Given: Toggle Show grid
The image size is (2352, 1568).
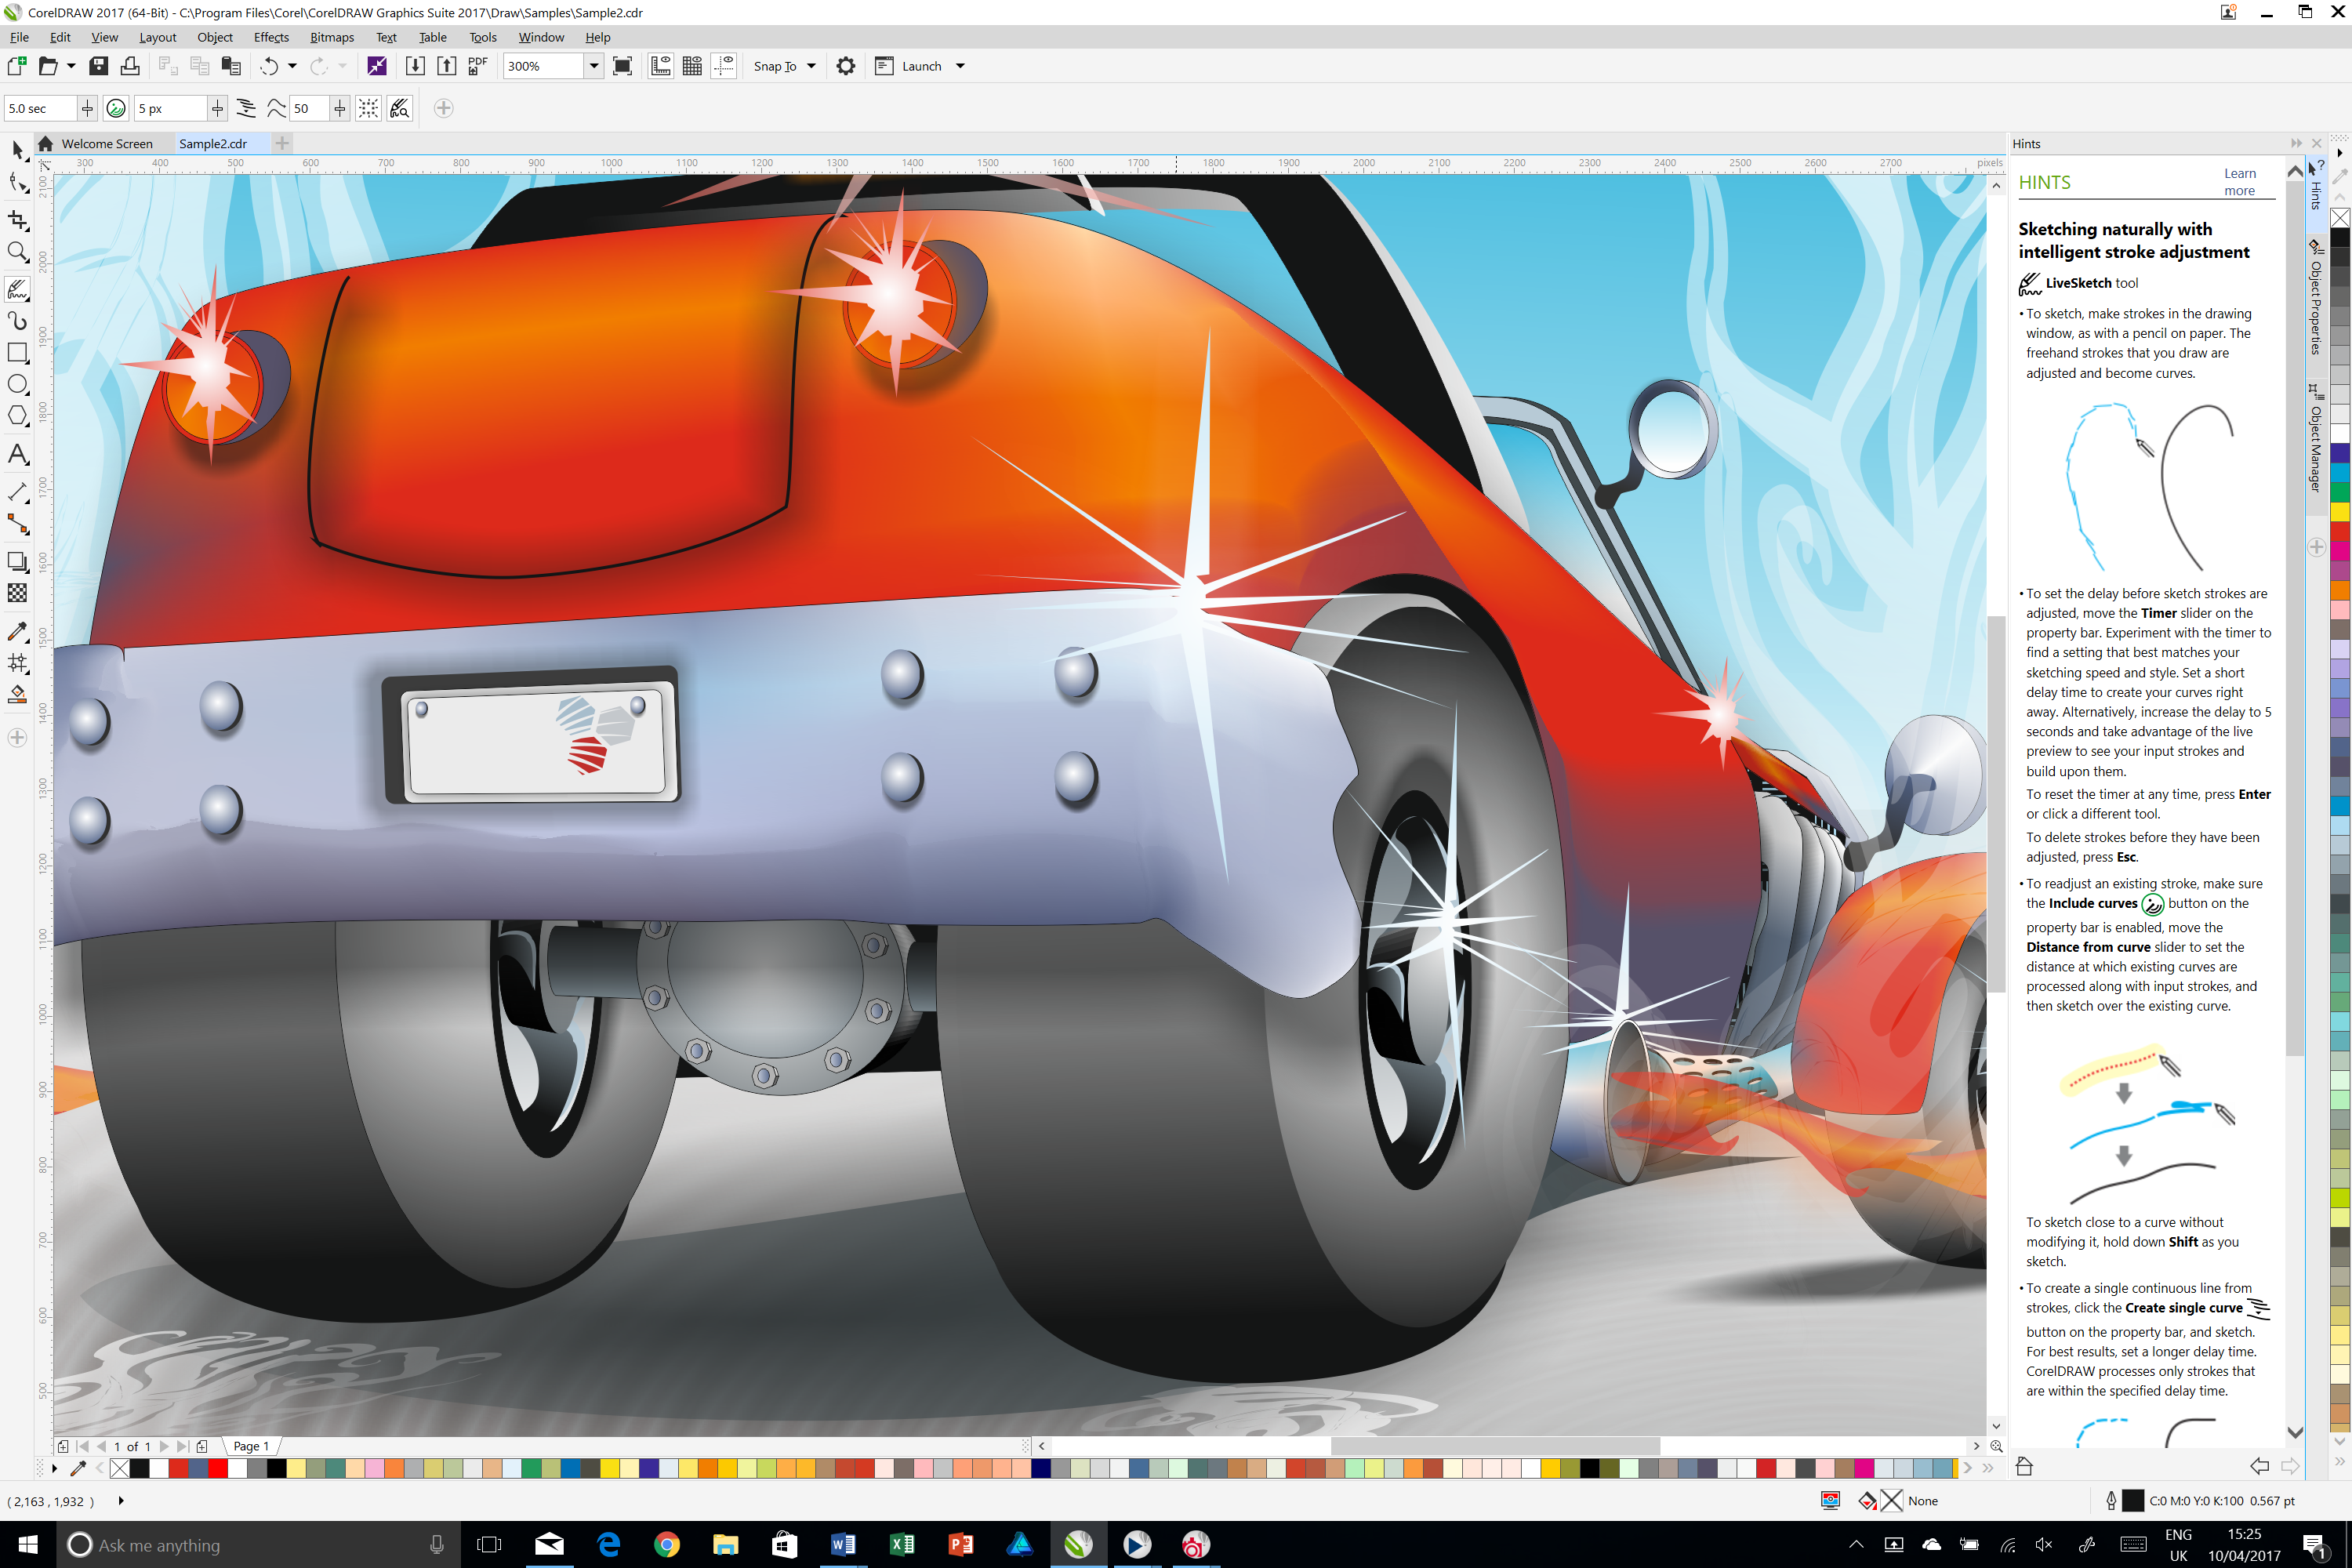Looking at the screenshot, I should click(x=692, y=66).
